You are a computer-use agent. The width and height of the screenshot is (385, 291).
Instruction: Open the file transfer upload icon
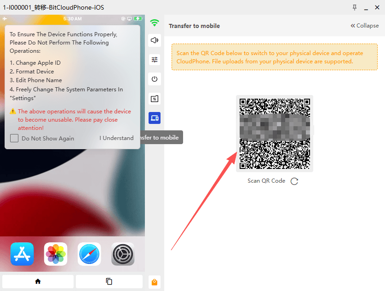[155, 99]
